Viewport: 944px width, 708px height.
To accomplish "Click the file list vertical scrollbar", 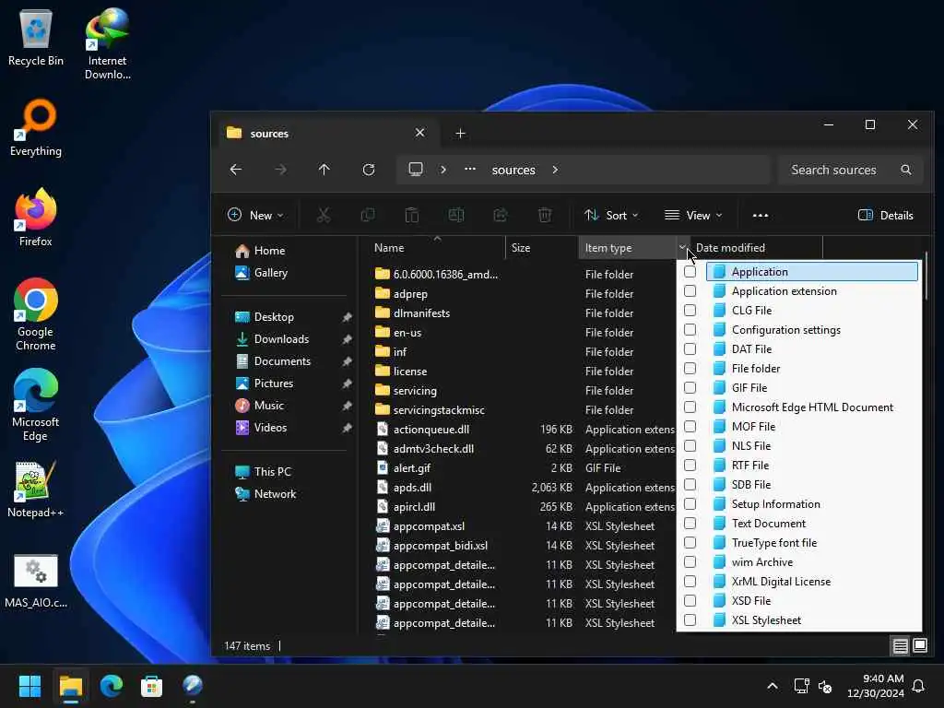I will [926, 274].
